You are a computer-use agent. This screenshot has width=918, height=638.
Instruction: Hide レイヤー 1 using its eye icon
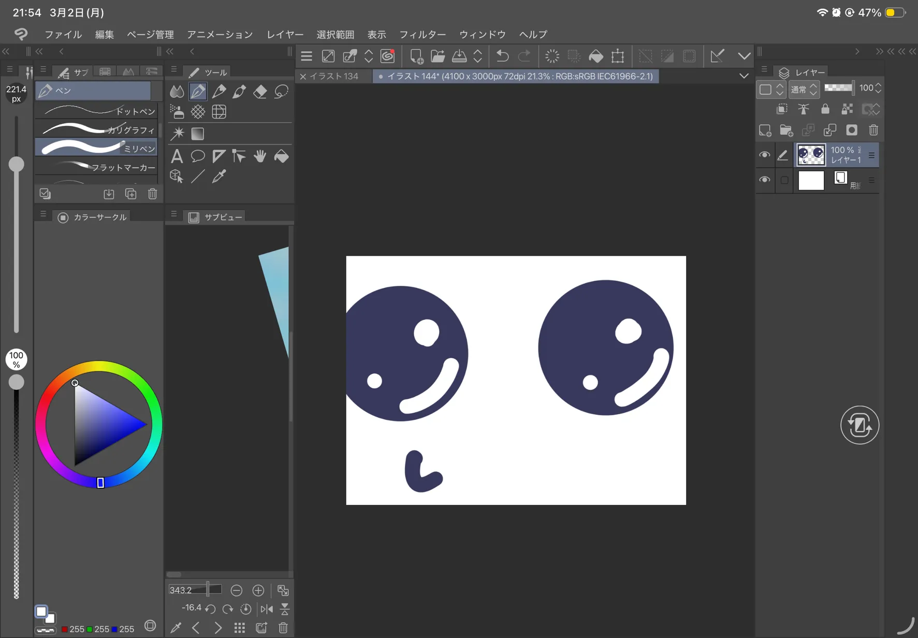click(x=764, y=155)
